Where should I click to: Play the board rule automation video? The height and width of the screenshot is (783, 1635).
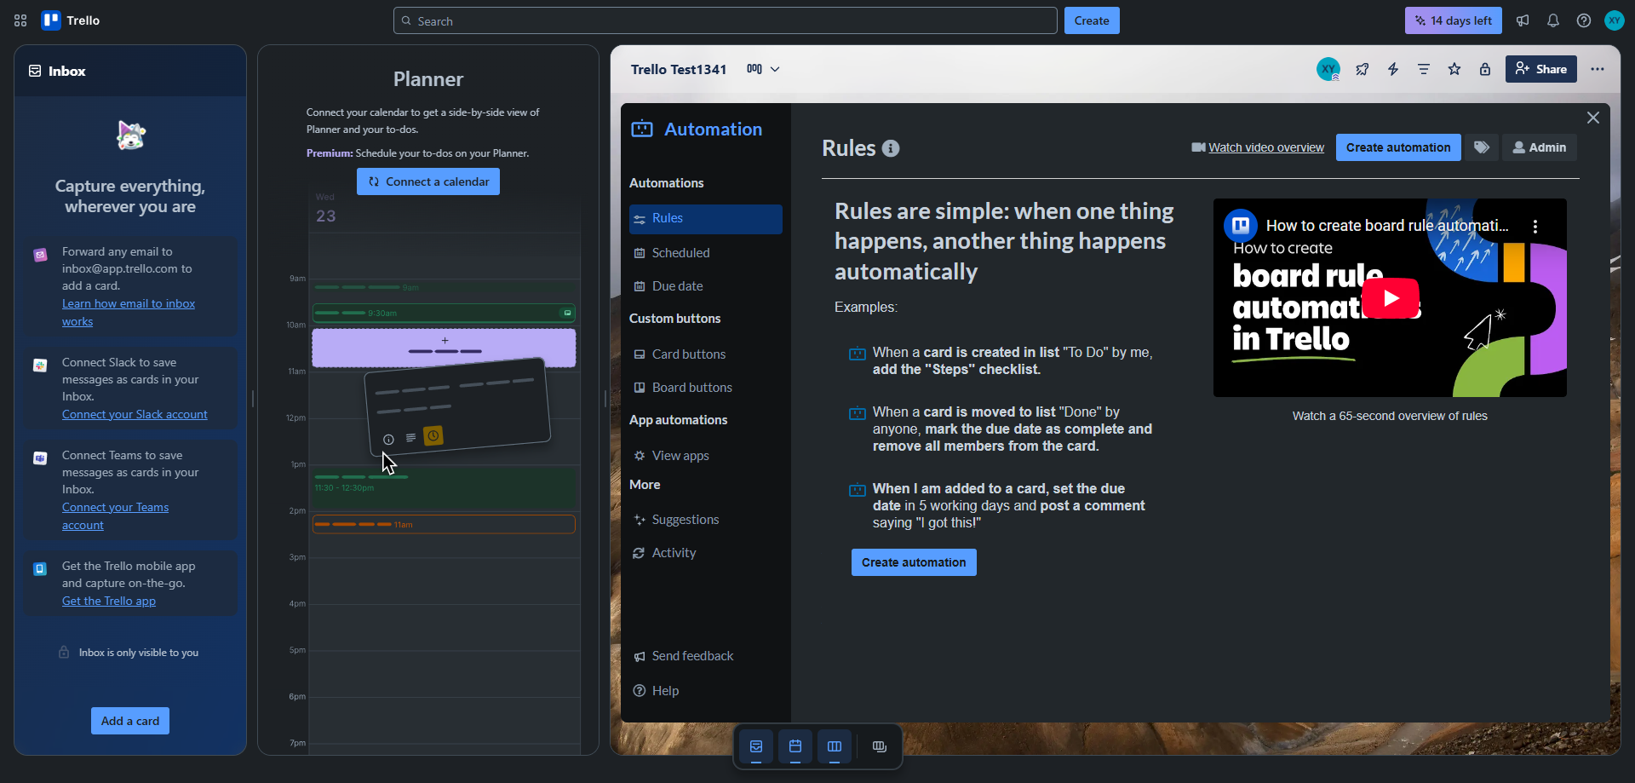1391,298
